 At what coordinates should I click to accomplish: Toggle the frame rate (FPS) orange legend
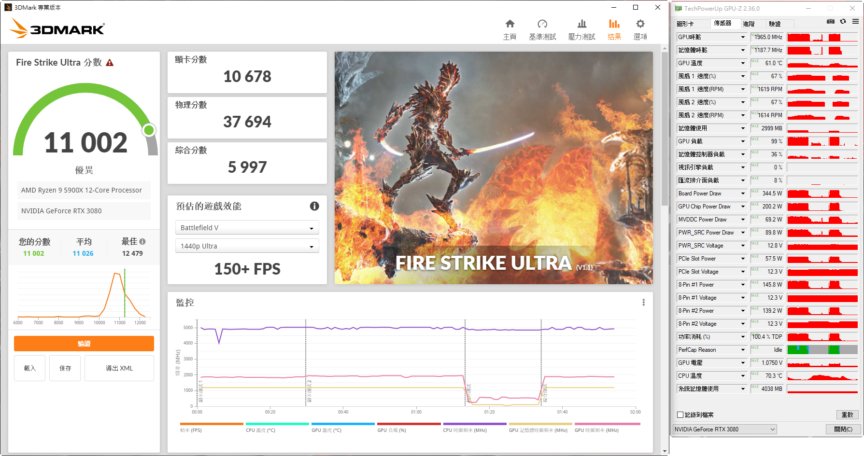211,427
